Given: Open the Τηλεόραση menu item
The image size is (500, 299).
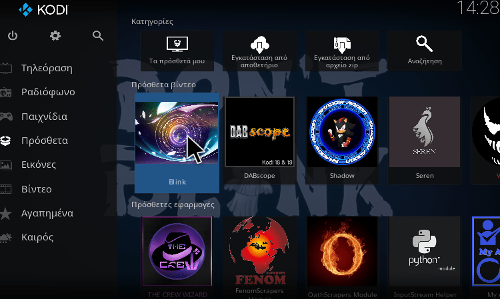Looking at the screenshot, I should pos(47,68).
